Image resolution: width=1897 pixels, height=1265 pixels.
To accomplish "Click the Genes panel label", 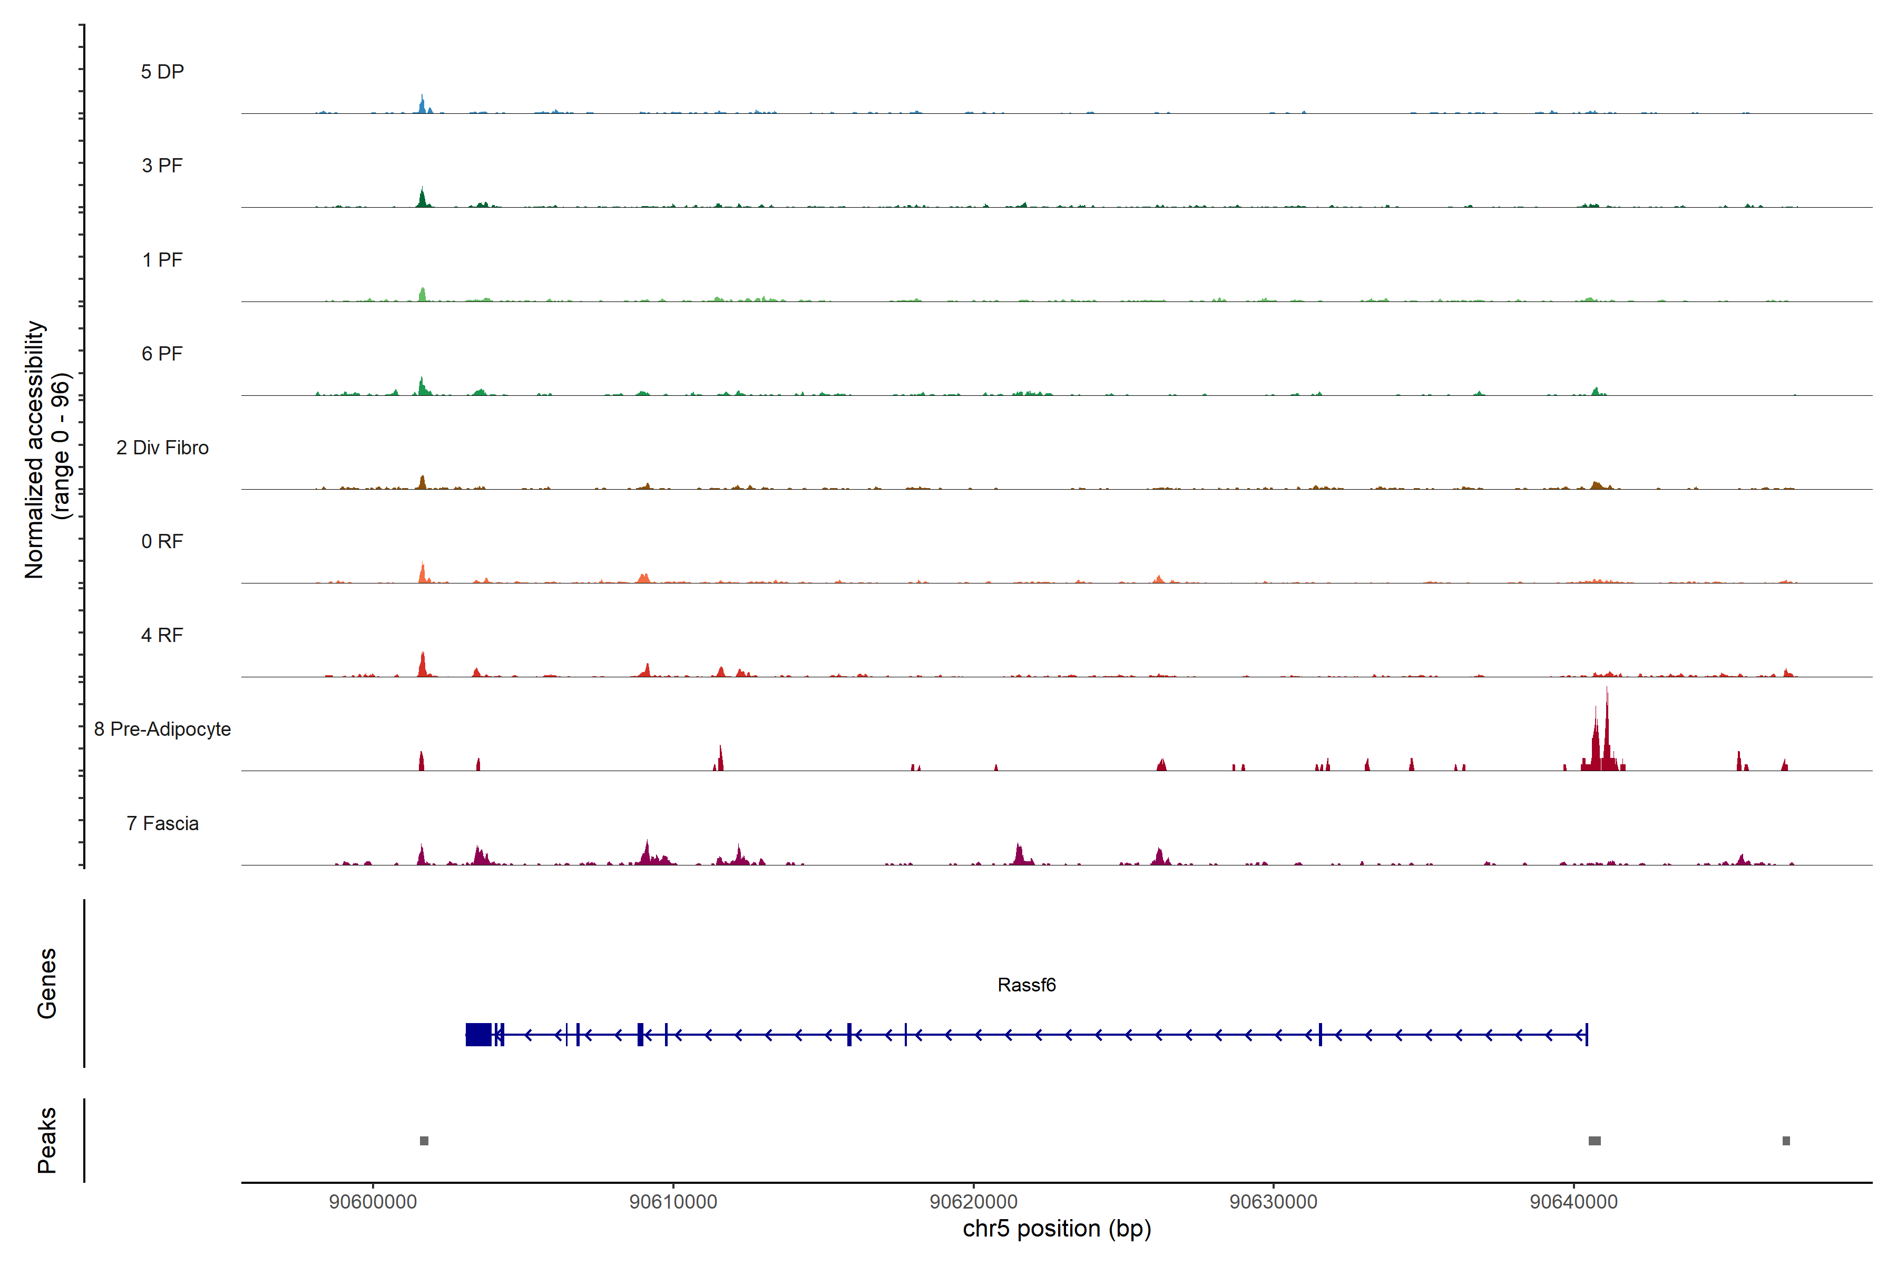I will point(47,984).
